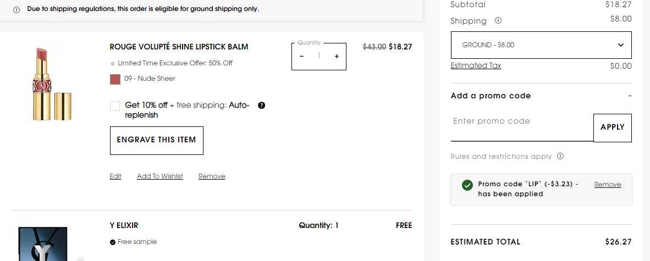Click the Edit link for lipstick
The height and width of the screenshot is (261, 650).
click(x=115, y=176)
